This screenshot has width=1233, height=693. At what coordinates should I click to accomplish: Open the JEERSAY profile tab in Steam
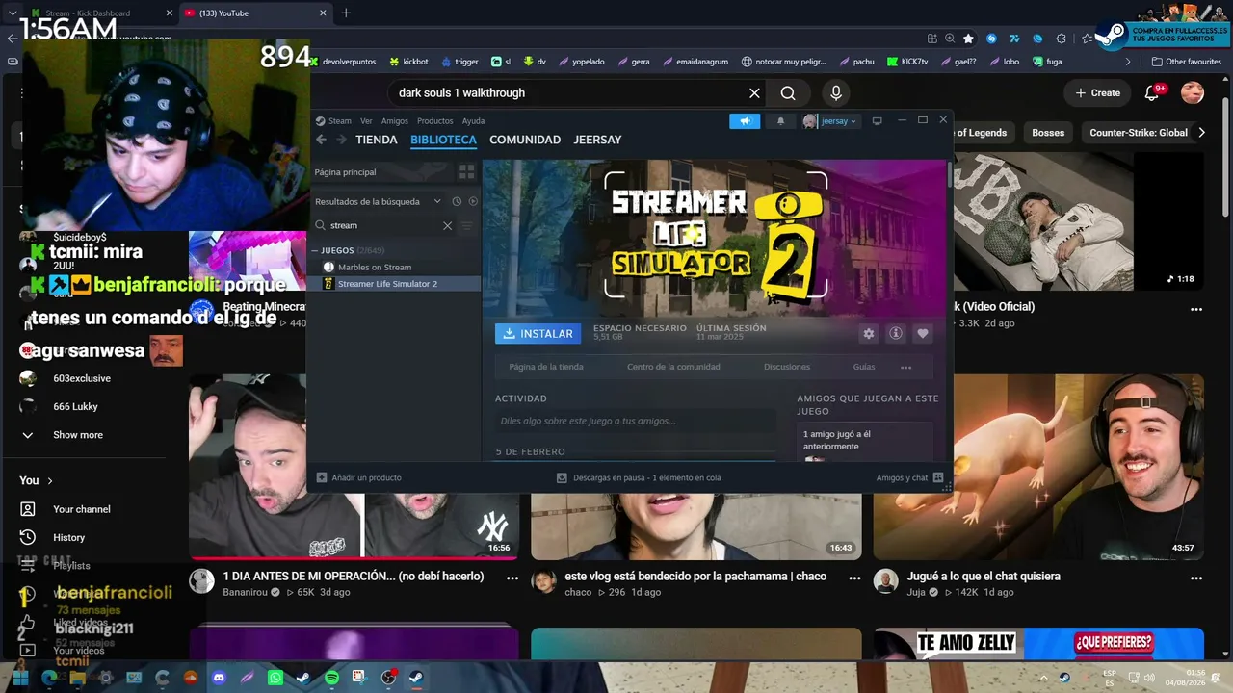pos(597,140)
